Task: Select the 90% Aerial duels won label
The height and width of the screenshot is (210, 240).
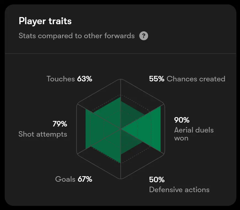Action: 194,129
